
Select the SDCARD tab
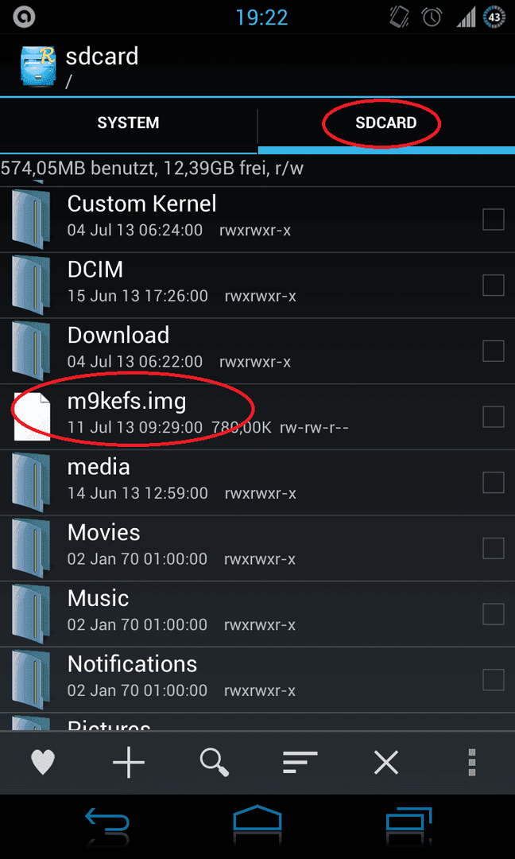point(386,122)
